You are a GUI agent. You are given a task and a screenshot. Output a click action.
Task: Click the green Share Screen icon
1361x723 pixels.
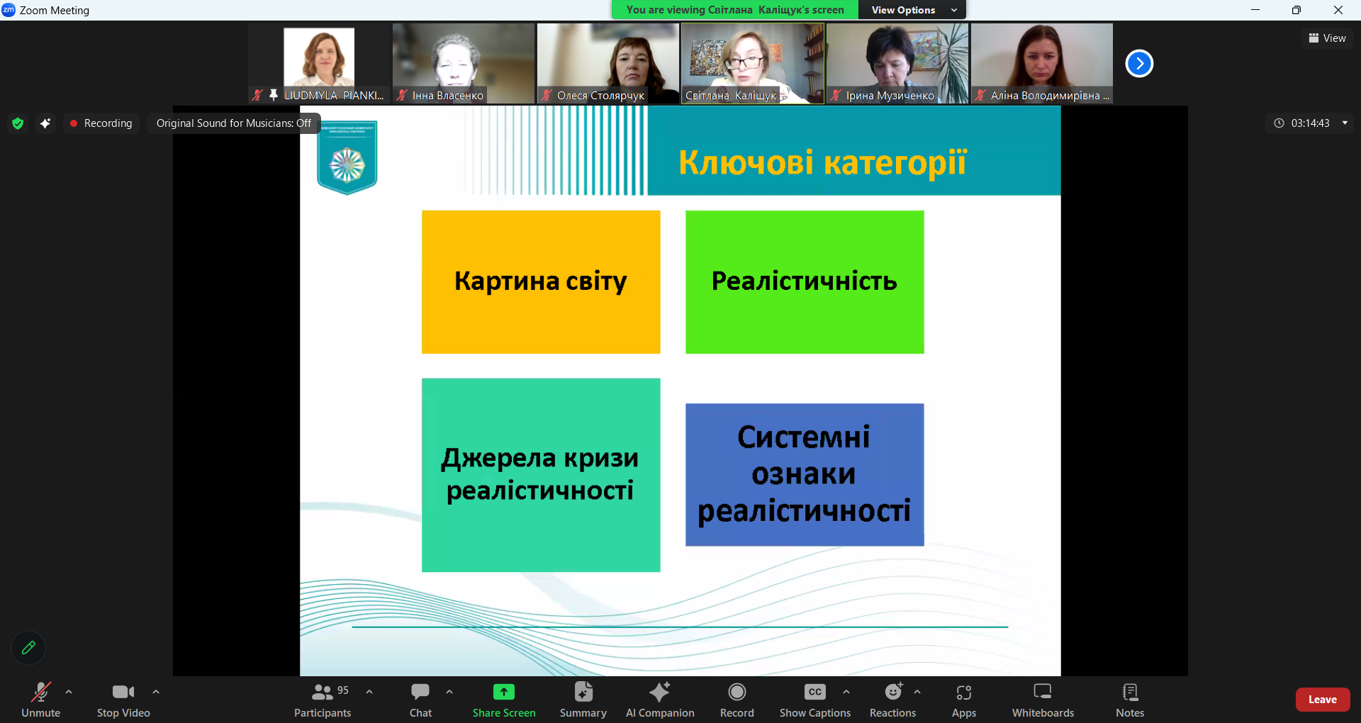point(503,692)
